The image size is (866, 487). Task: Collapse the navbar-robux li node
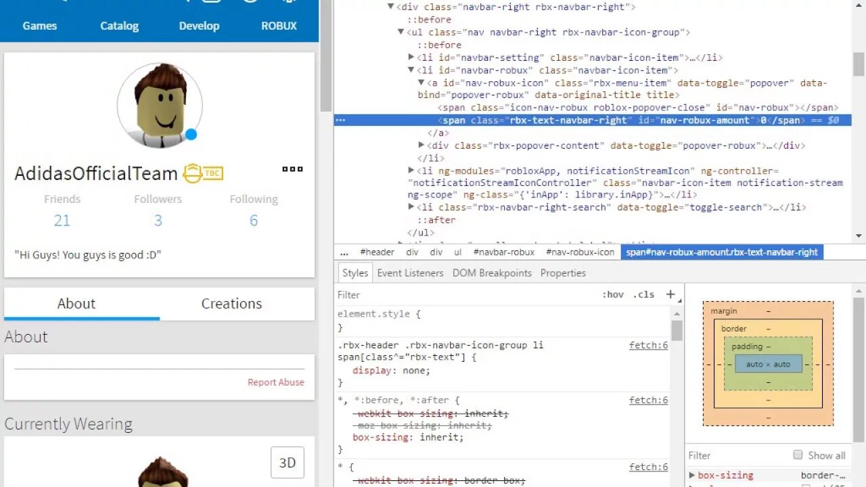coord(411,70)
